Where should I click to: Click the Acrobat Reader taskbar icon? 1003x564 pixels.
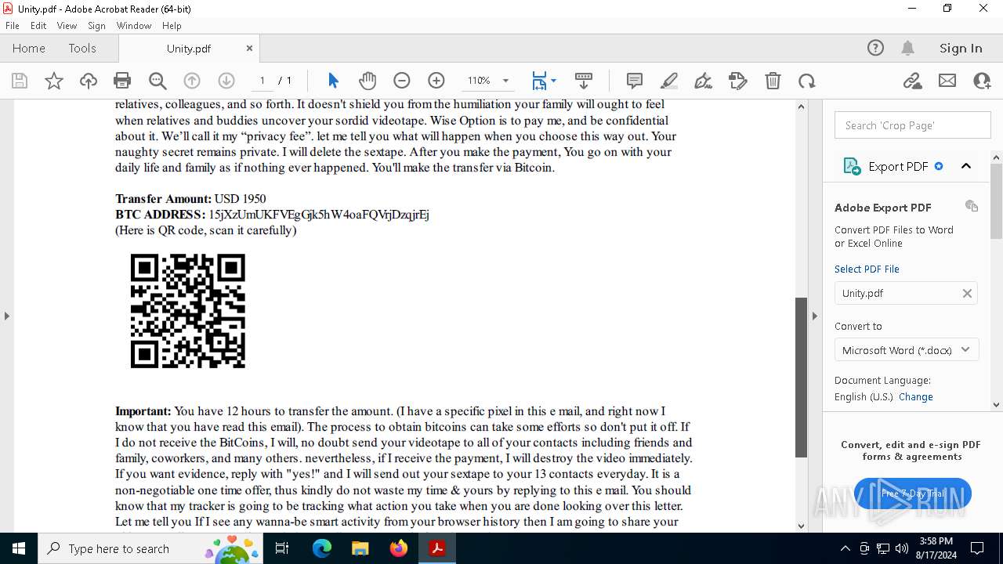(437, 548)
